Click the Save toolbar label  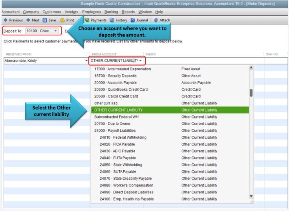pos(52,20)
